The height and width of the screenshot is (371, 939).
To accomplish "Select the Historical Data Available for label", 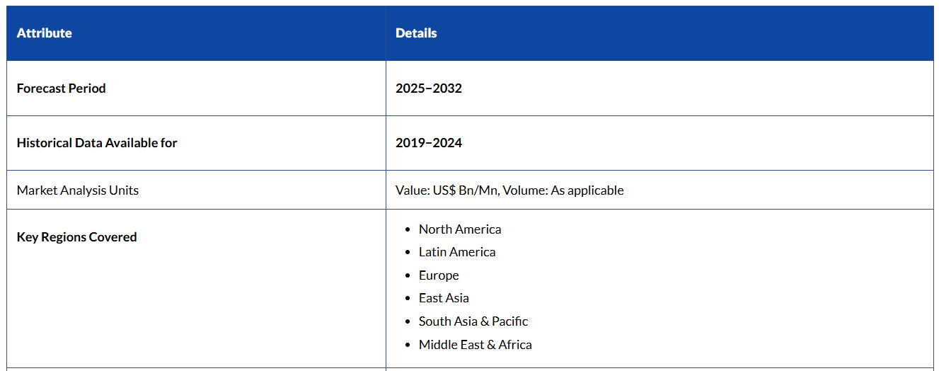I will pos(97,143).
